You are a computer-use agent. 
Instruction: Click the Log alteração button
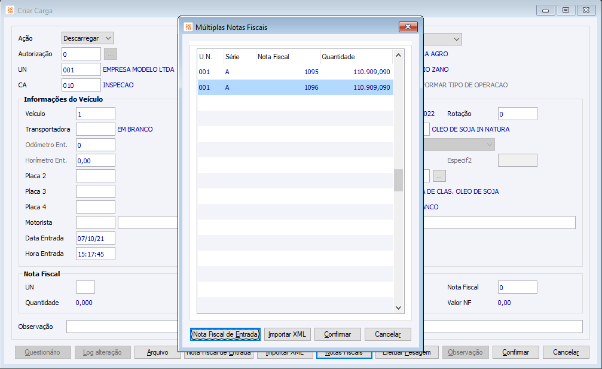102,352
